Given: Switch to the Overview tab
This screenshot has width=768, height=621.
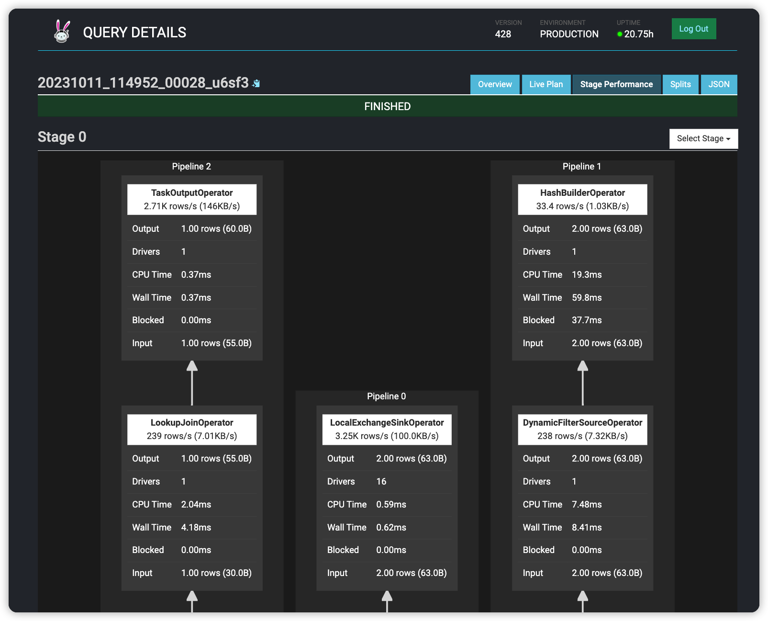Looking at the screenshot, I should click(x=494, y=84).
